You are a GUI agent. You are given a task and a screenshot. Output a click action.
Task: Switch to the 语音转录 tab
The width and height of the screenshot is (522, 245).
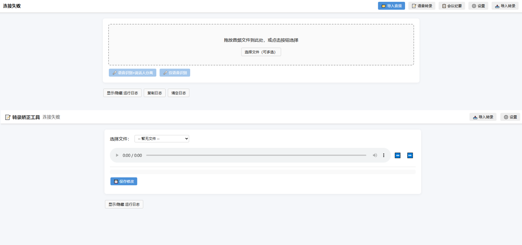422,6
